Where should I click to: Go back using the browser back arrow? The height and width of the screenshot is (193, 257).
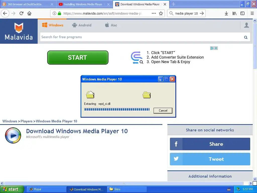tap(5, 13)
